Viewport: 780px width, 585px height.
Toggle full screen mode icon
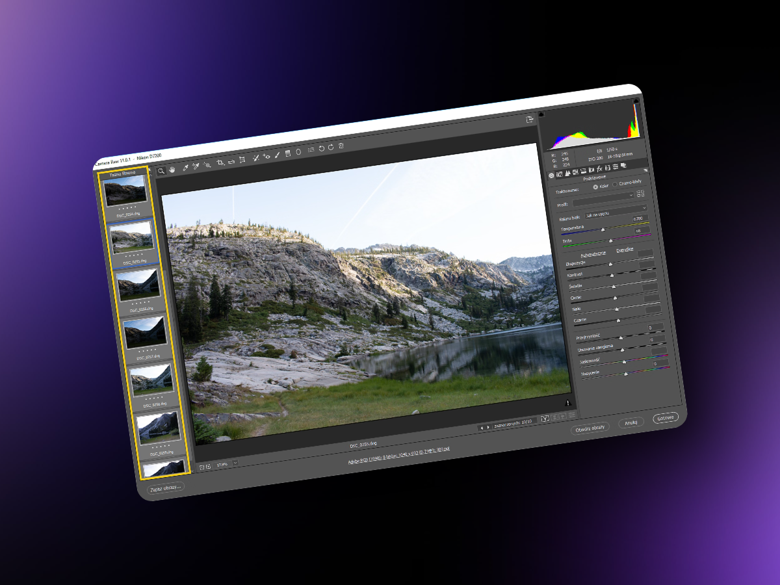coord(530,120)
